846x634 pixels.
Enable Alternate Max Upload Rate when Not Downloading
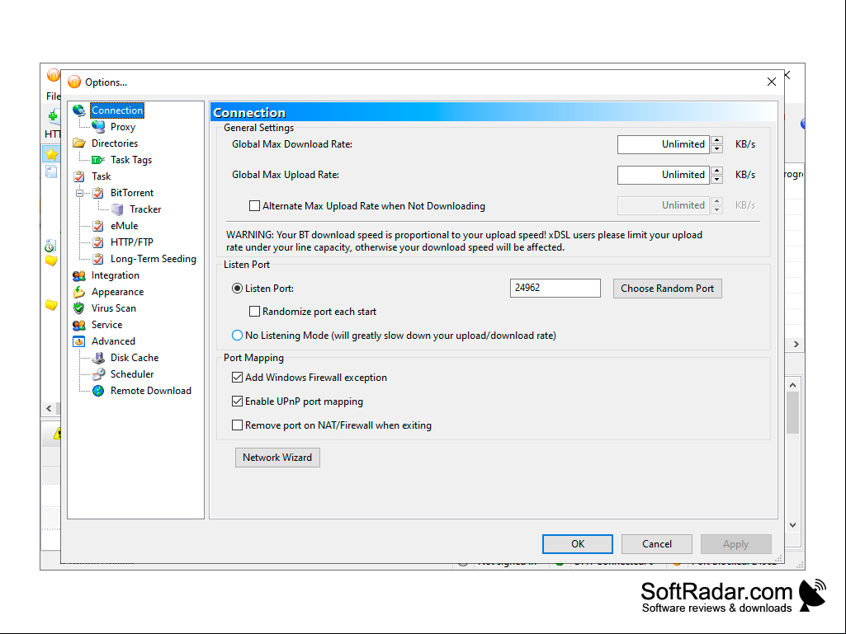click(x=254, y=206)
